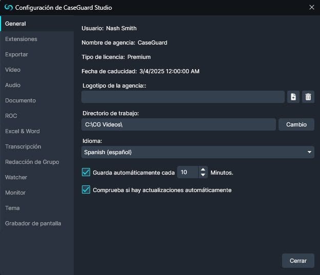This screenshot has width=320, height=275.
Task: Select Redacción de Grupo in sidebar
Action: (x=32, y=162)
